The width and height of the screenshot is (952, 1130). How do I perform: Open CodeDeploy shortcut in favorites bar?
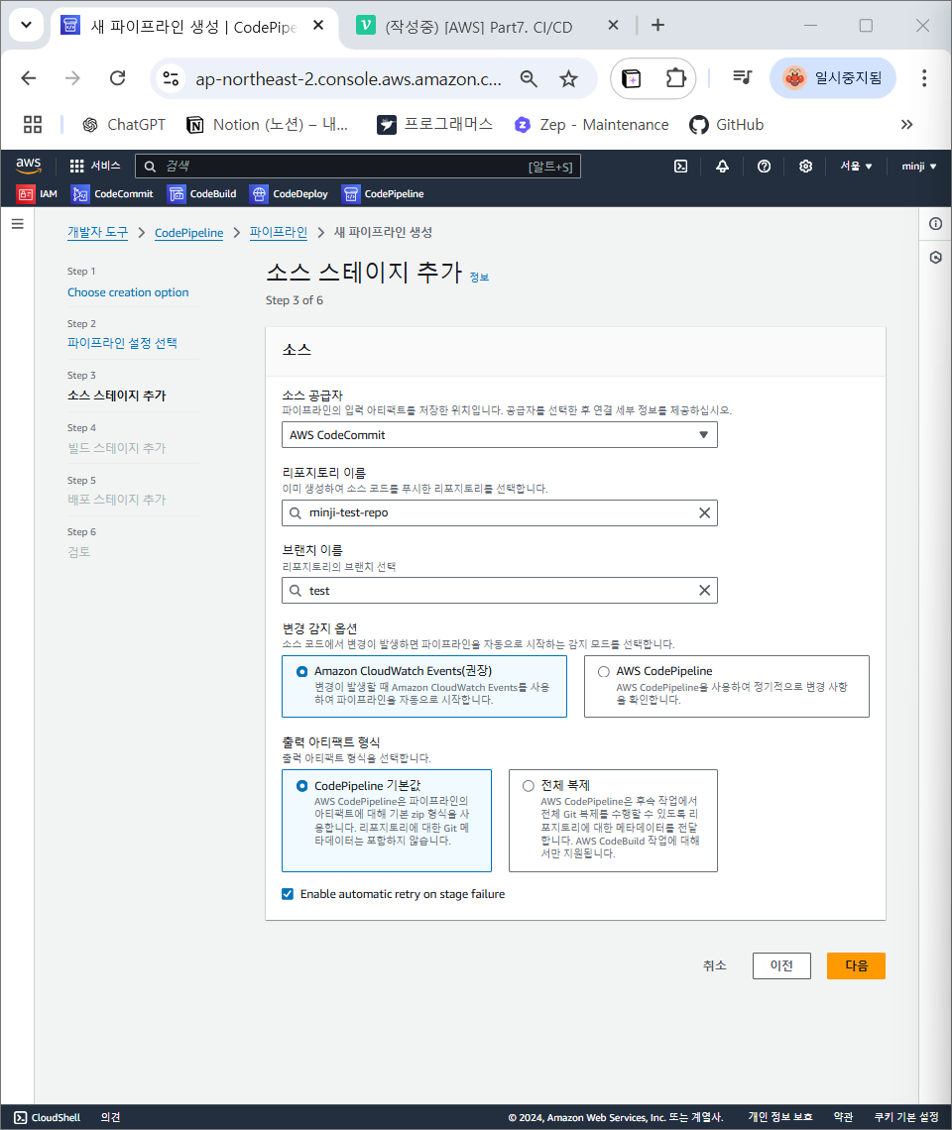[290, 194]
